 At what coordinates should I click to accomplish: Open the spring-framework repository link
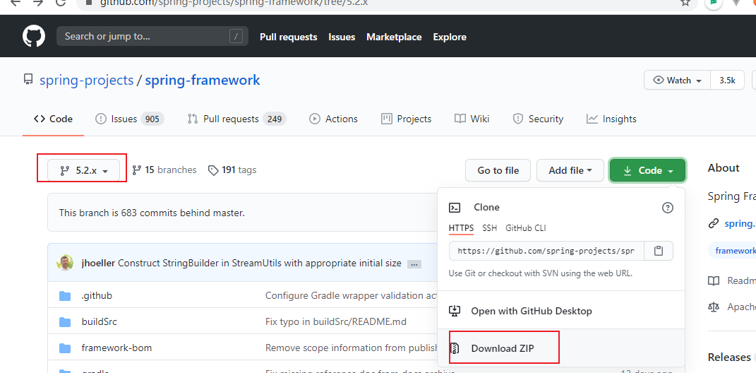[x=203, y=80]
